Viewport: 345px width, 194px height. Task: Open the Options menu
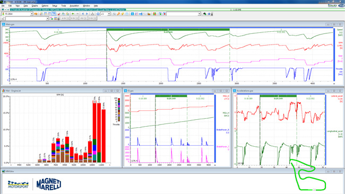[45, 6]
